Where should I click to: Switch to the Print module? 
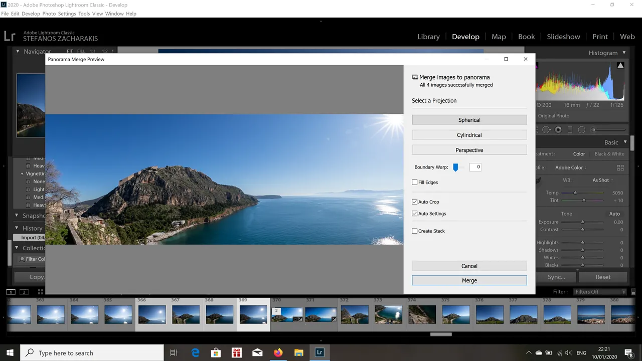click(600, 37)
